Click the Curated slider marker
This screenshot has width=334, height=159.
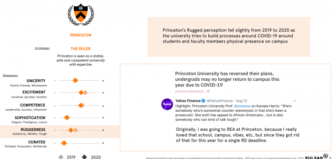(x=64, y=143)
